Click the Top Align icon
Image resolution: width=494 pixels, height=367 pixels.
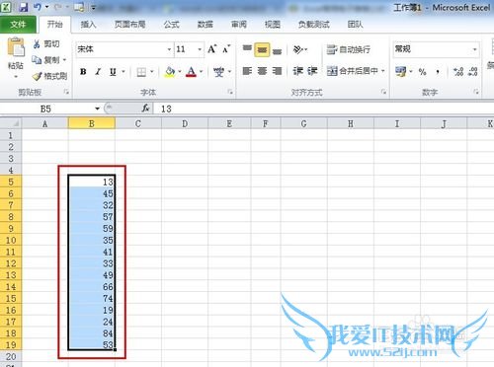(247, 49)
